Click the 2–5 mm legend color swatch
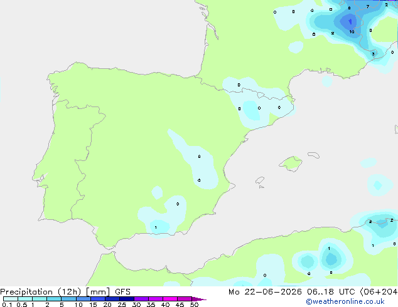The width and height of the screenshot is (398, 307). [54, 299]
